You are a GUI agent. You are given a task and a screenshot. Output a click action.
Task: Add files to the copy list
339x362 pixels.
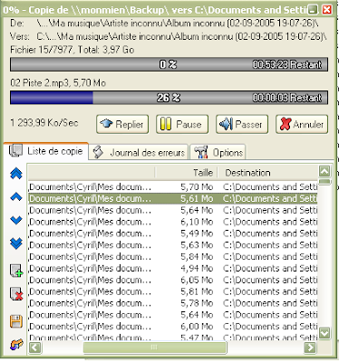pyautogui.click(x=16, y=271)
